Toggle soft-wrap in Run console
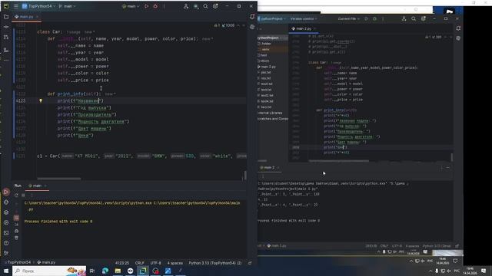The image size is (492, 276). coord(16,218)
